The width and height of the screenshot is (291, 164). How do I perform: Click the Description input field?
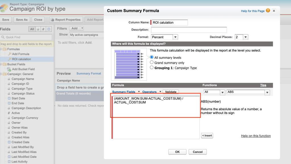pos(189,30)
